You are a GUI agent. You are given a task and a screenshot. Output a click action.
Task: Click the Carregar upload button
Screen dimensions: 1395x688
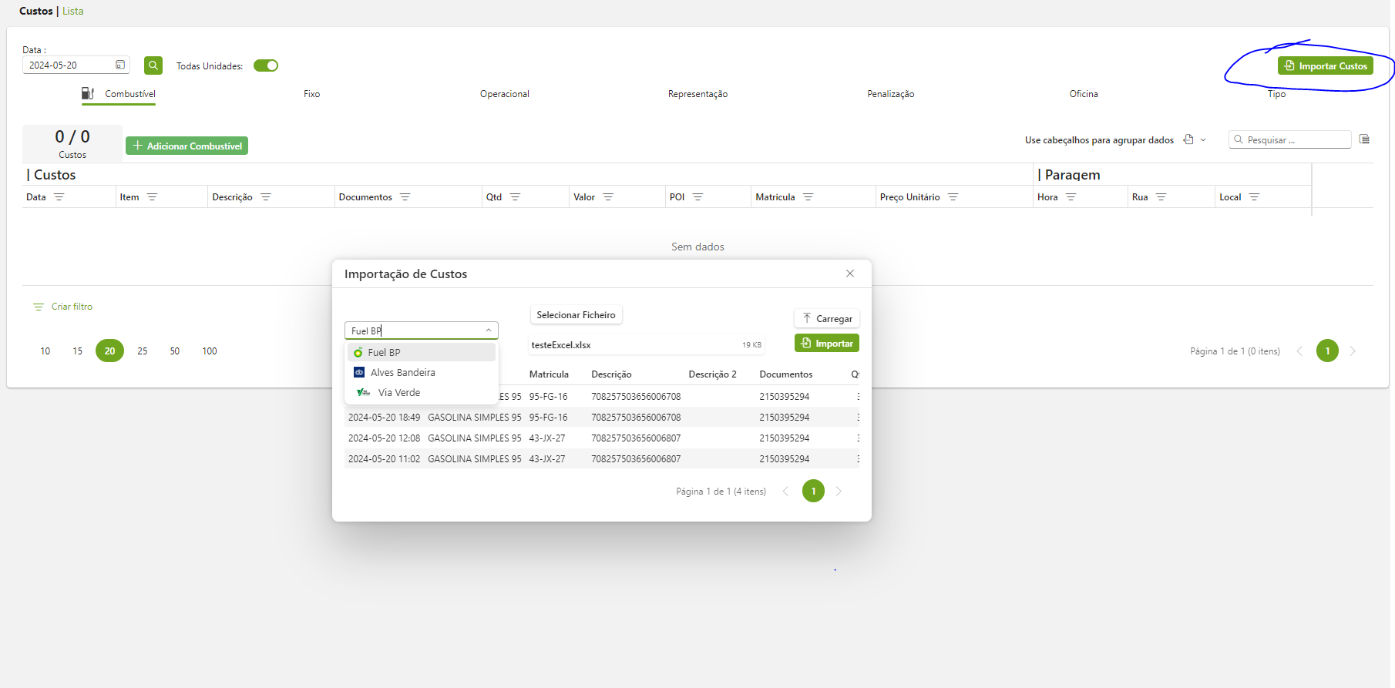click(826, 318)
